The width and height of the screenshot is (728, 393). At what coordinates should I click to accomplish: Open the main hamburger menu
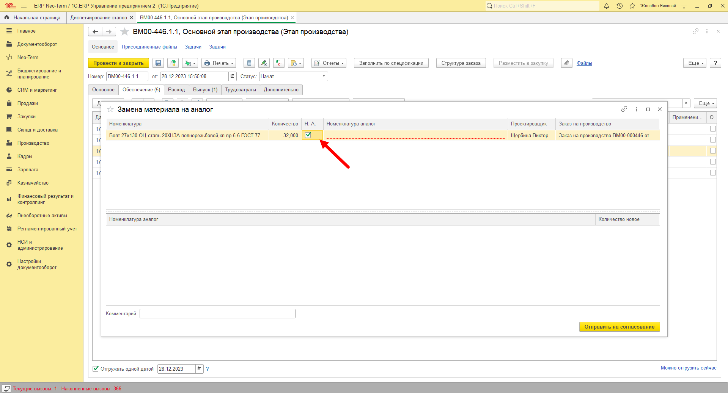click(24, 6)
